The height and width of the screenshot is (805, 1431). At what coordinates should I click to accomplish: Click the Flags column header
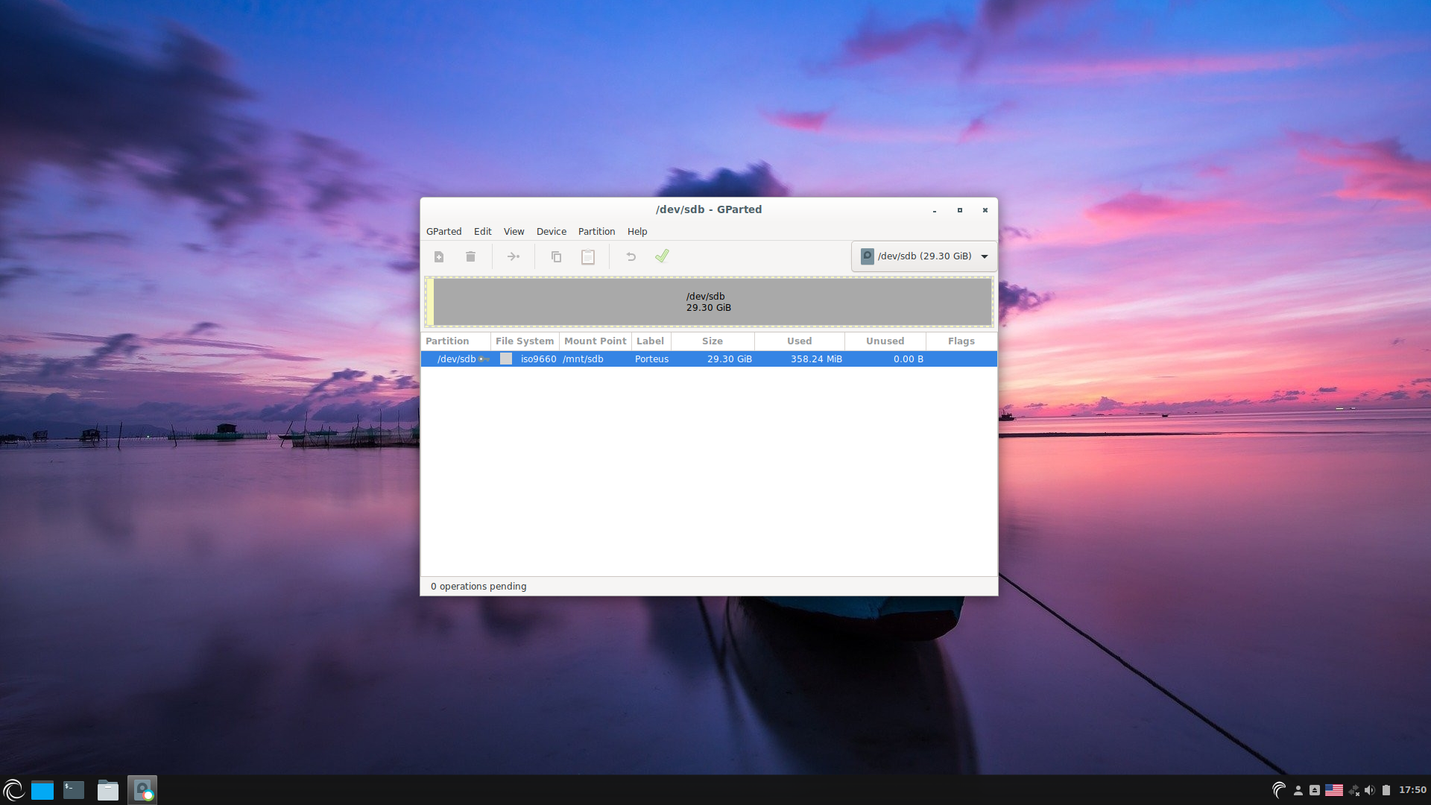click(961, 341)
